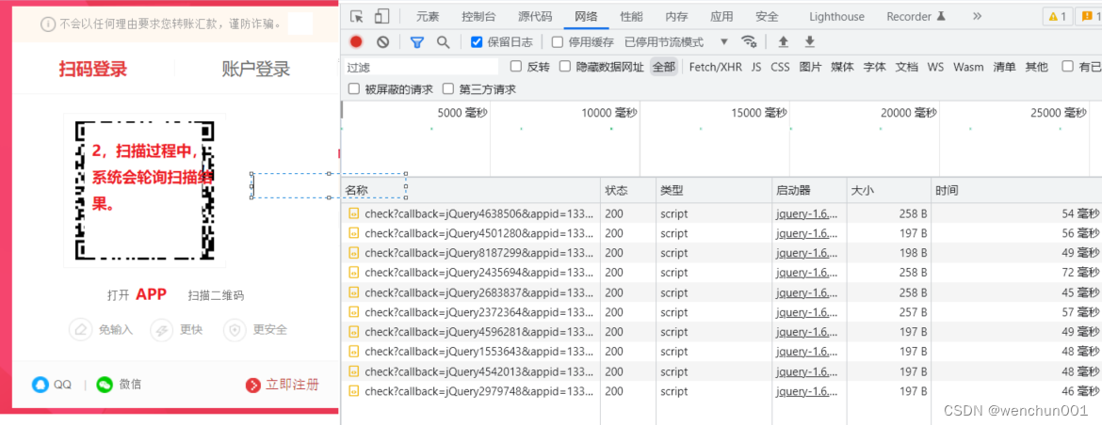Image resolution: width=1102 pixels, height=425 pixels.
Task: Select the inspect element picker icon
Action: click(x=357, y=16)
